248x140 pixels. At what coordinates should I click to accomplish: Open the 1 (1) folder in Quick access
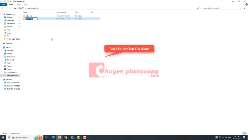pyautogui.click(x=8, y=30)
